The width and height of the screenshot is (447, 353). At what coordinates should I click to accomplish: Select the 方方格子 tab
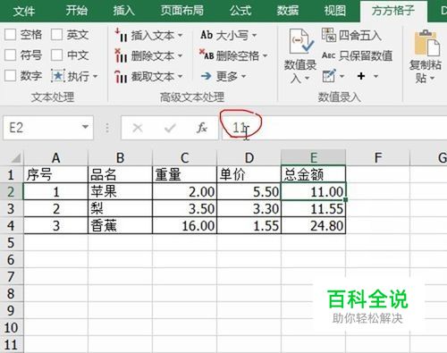(393, 11)
